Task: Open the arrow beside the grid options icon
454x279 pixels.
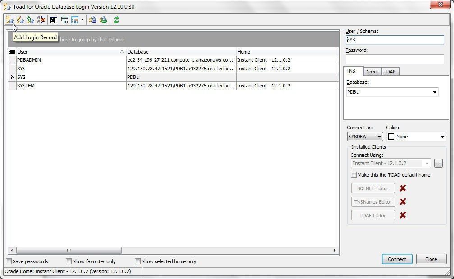Action: (x=83, y=20)
